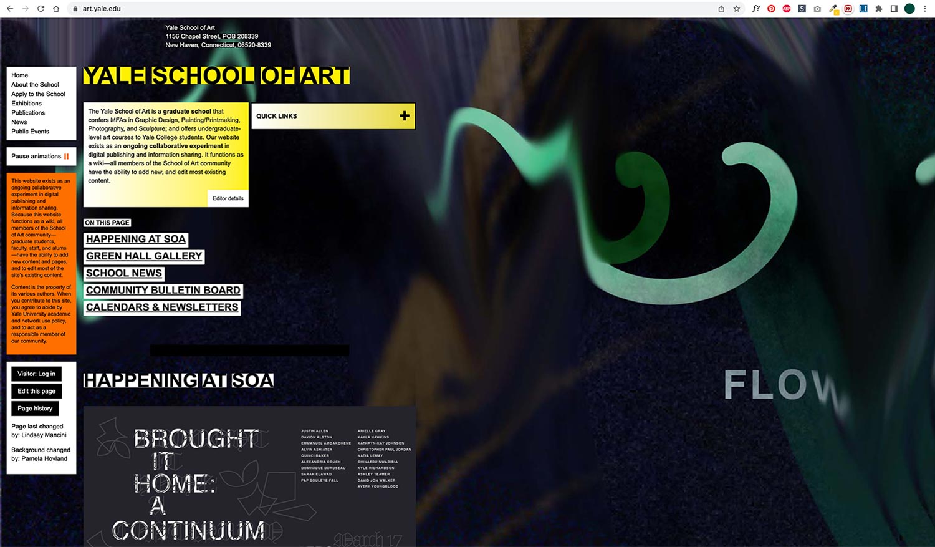
Task: Jump to Community Bulletin Board section
Action: tap(163, 290)
